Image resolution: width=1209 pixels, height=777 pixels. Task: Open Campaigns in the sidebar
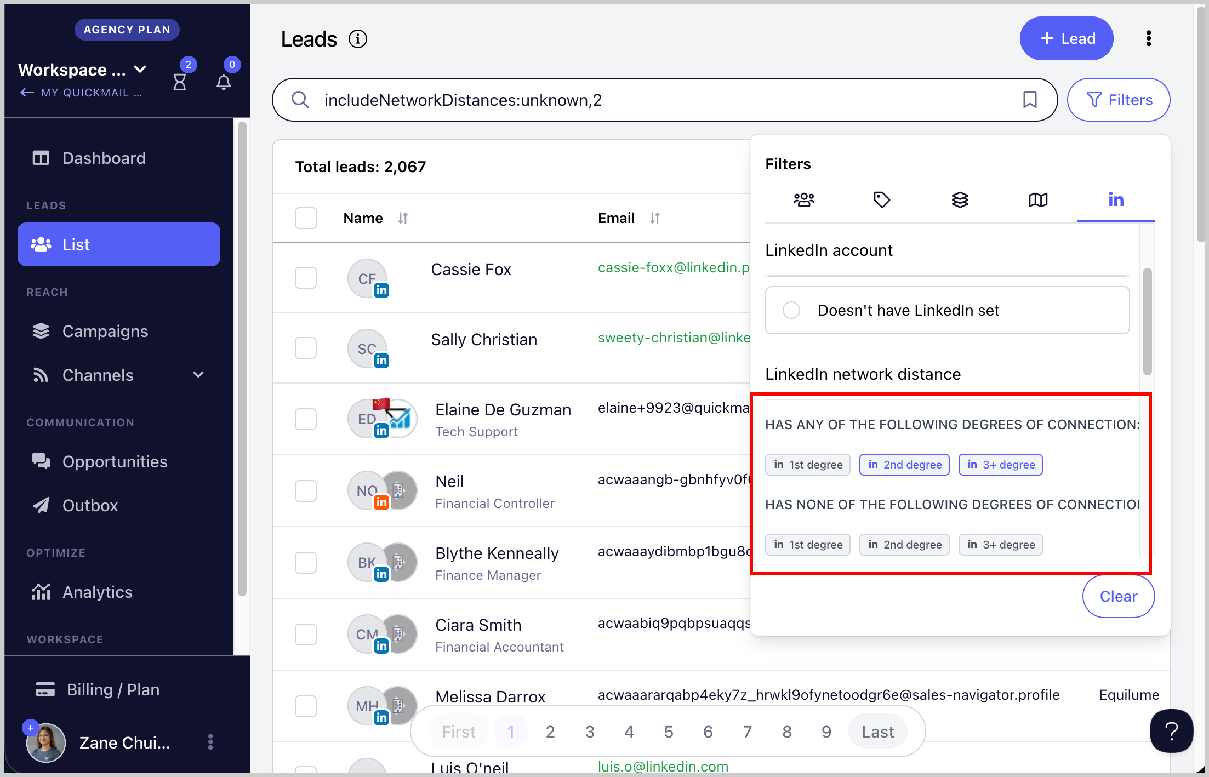105,332
